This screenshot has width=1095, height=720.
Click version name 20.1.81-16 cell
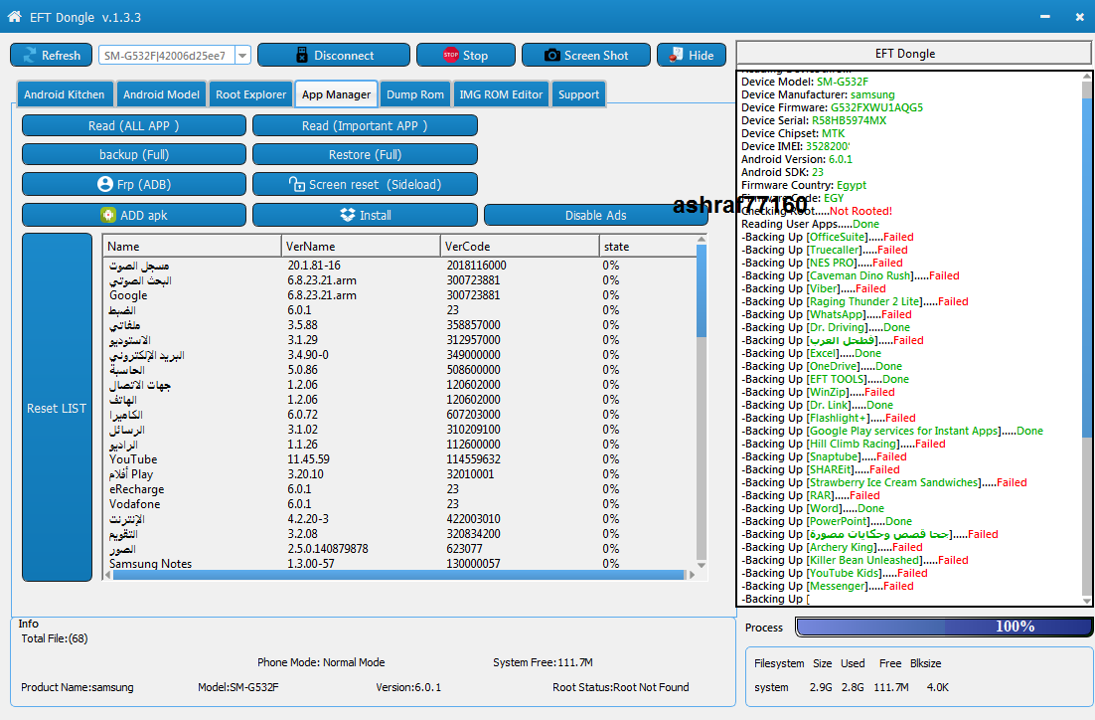pos(314,266)
